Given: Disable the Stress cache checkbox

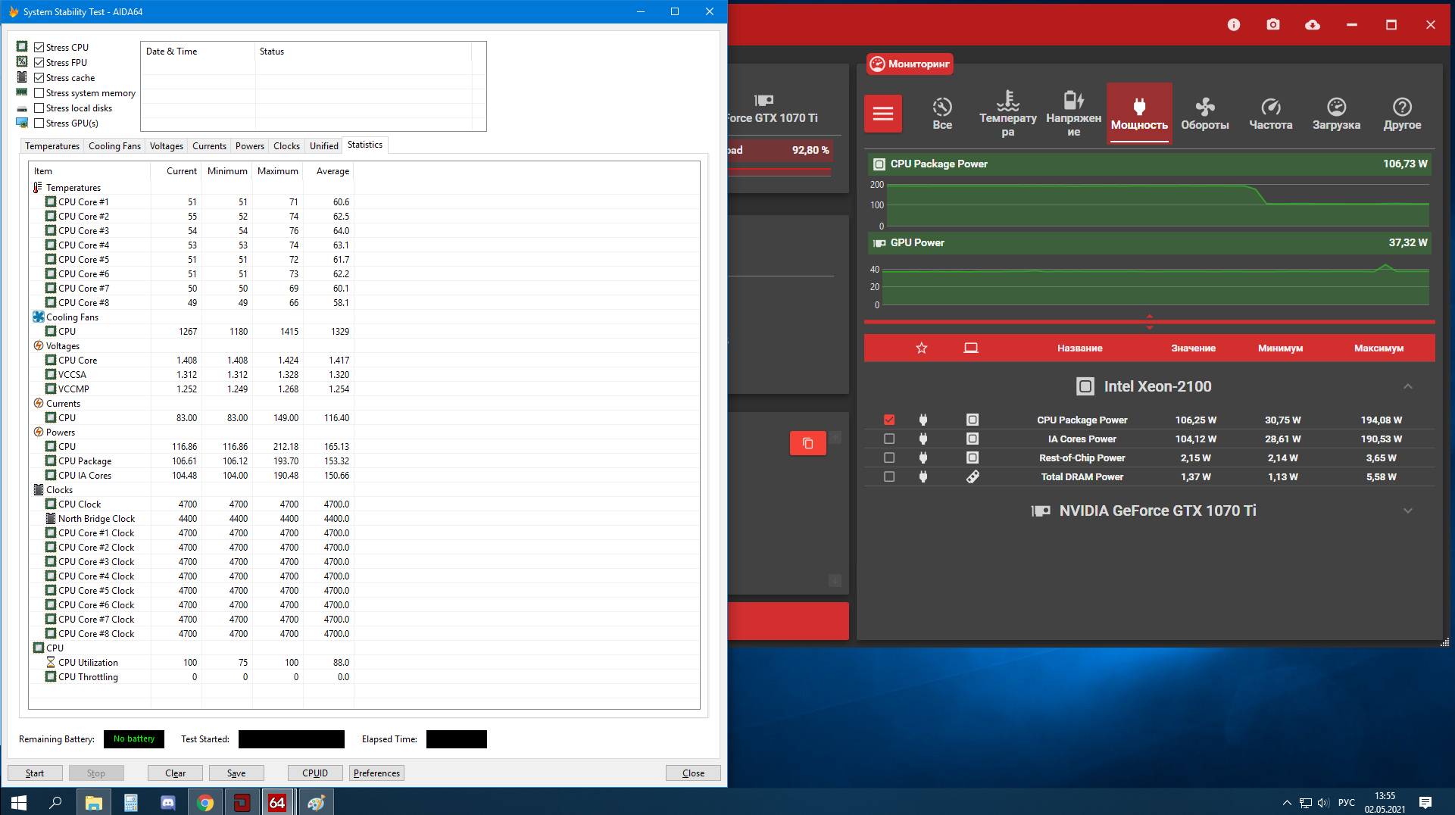Looking at the screenshot, I should pos(39,77).
